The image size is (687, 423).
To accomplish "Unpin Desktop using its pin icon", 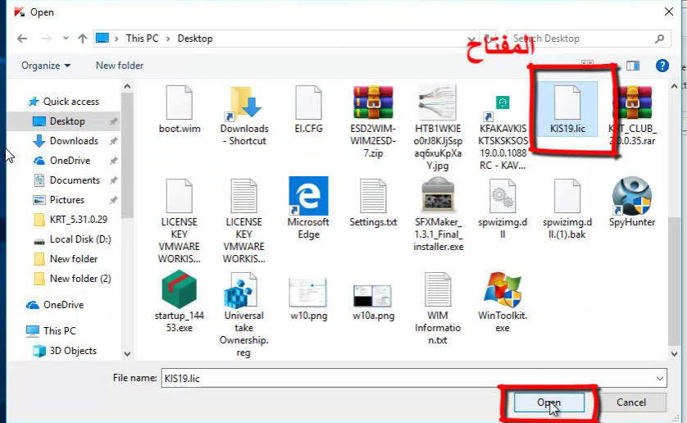I will (113, 121).
